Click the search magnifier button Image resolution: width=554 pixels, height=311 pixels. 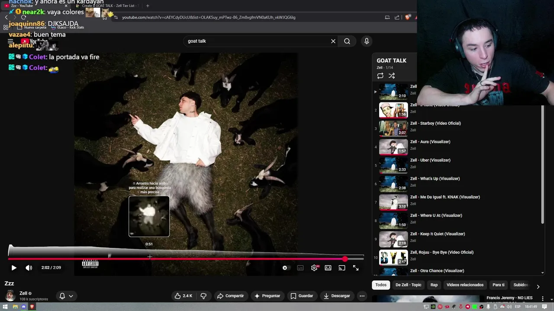[347, 41]
